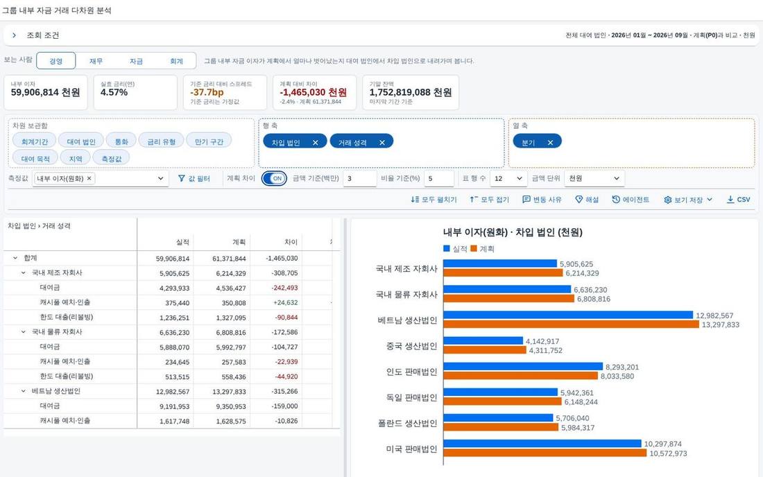Click the 대여 목적 dimension chip
Viewport: 763px width, 477px height.
(x=35, y=159)
